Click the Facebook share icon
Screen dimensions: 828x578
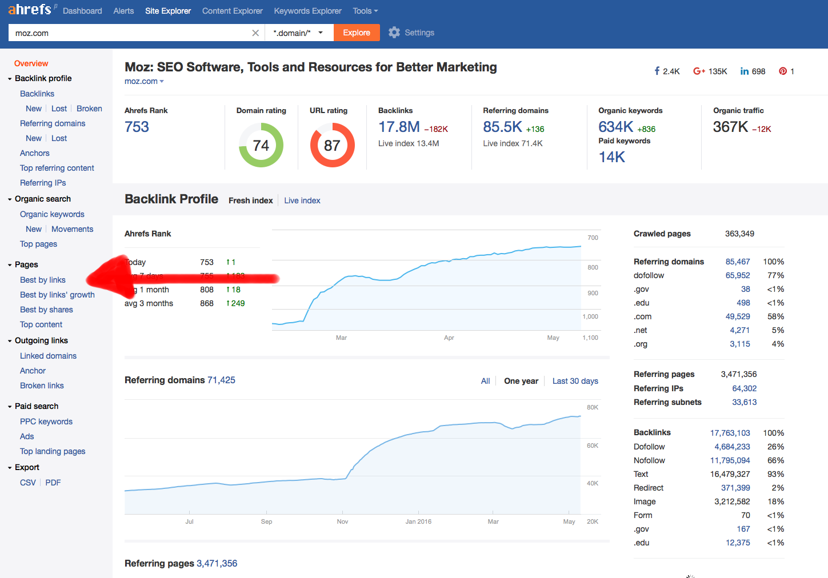[x=658, y=71]
